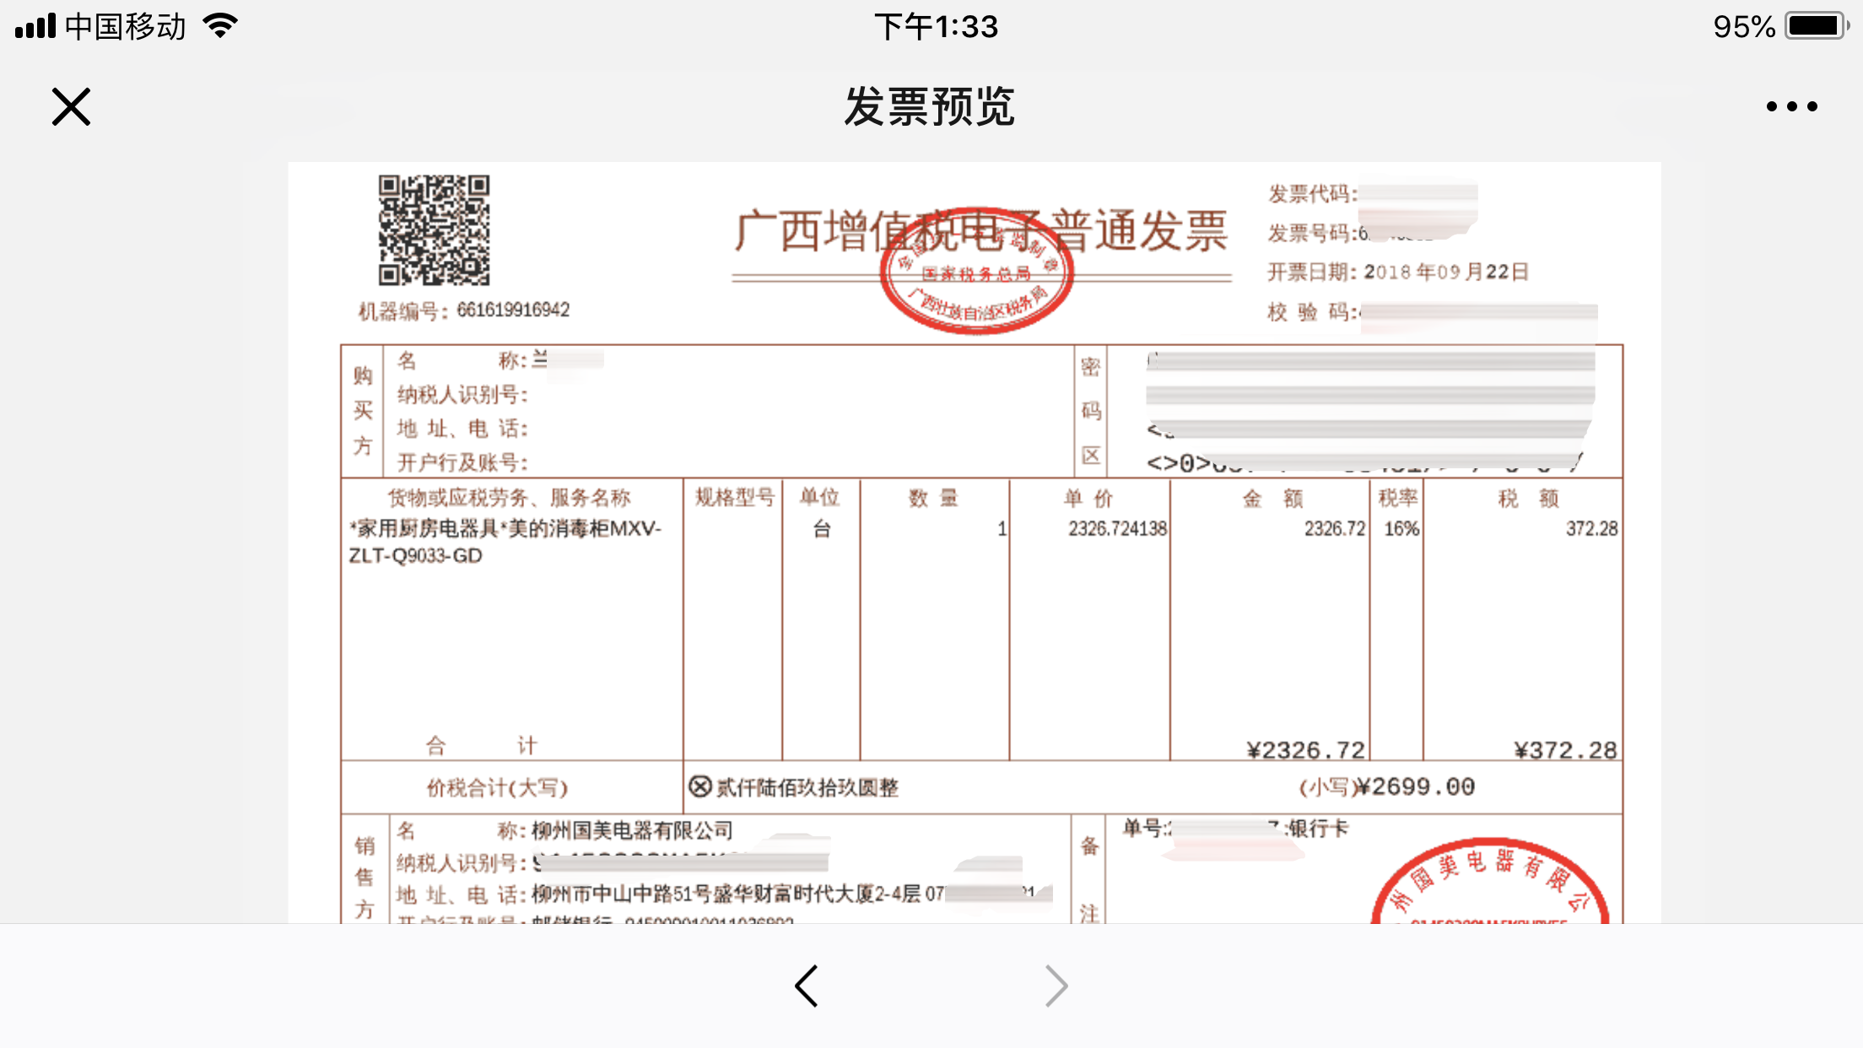Tap the tax rate 16%
The image size is (1863, 1048).
point(1401,529)
